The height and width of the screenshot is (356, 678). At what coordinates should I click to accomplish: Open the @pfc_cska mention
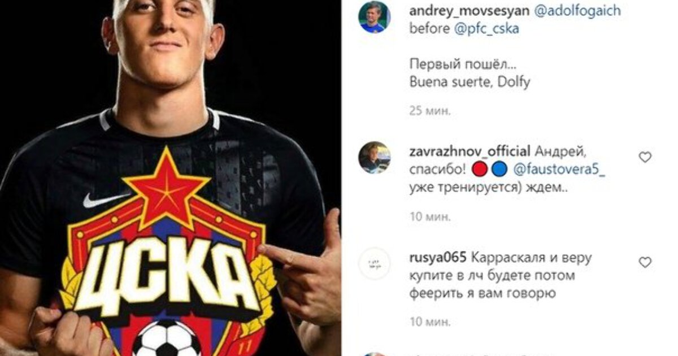pyautogui.click(x=486, y=29)
